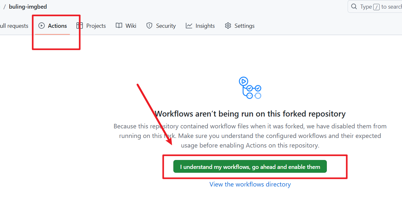
Task: Click the Security shield icon
Action: pyautogui.click(x=149, y=26)
